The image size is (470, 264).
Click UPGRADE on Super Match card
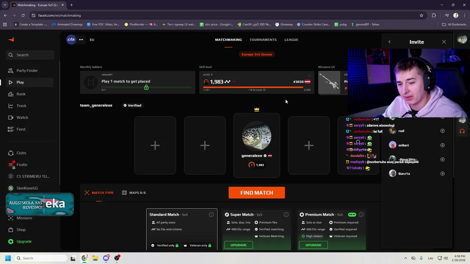(x=239, y=245)
